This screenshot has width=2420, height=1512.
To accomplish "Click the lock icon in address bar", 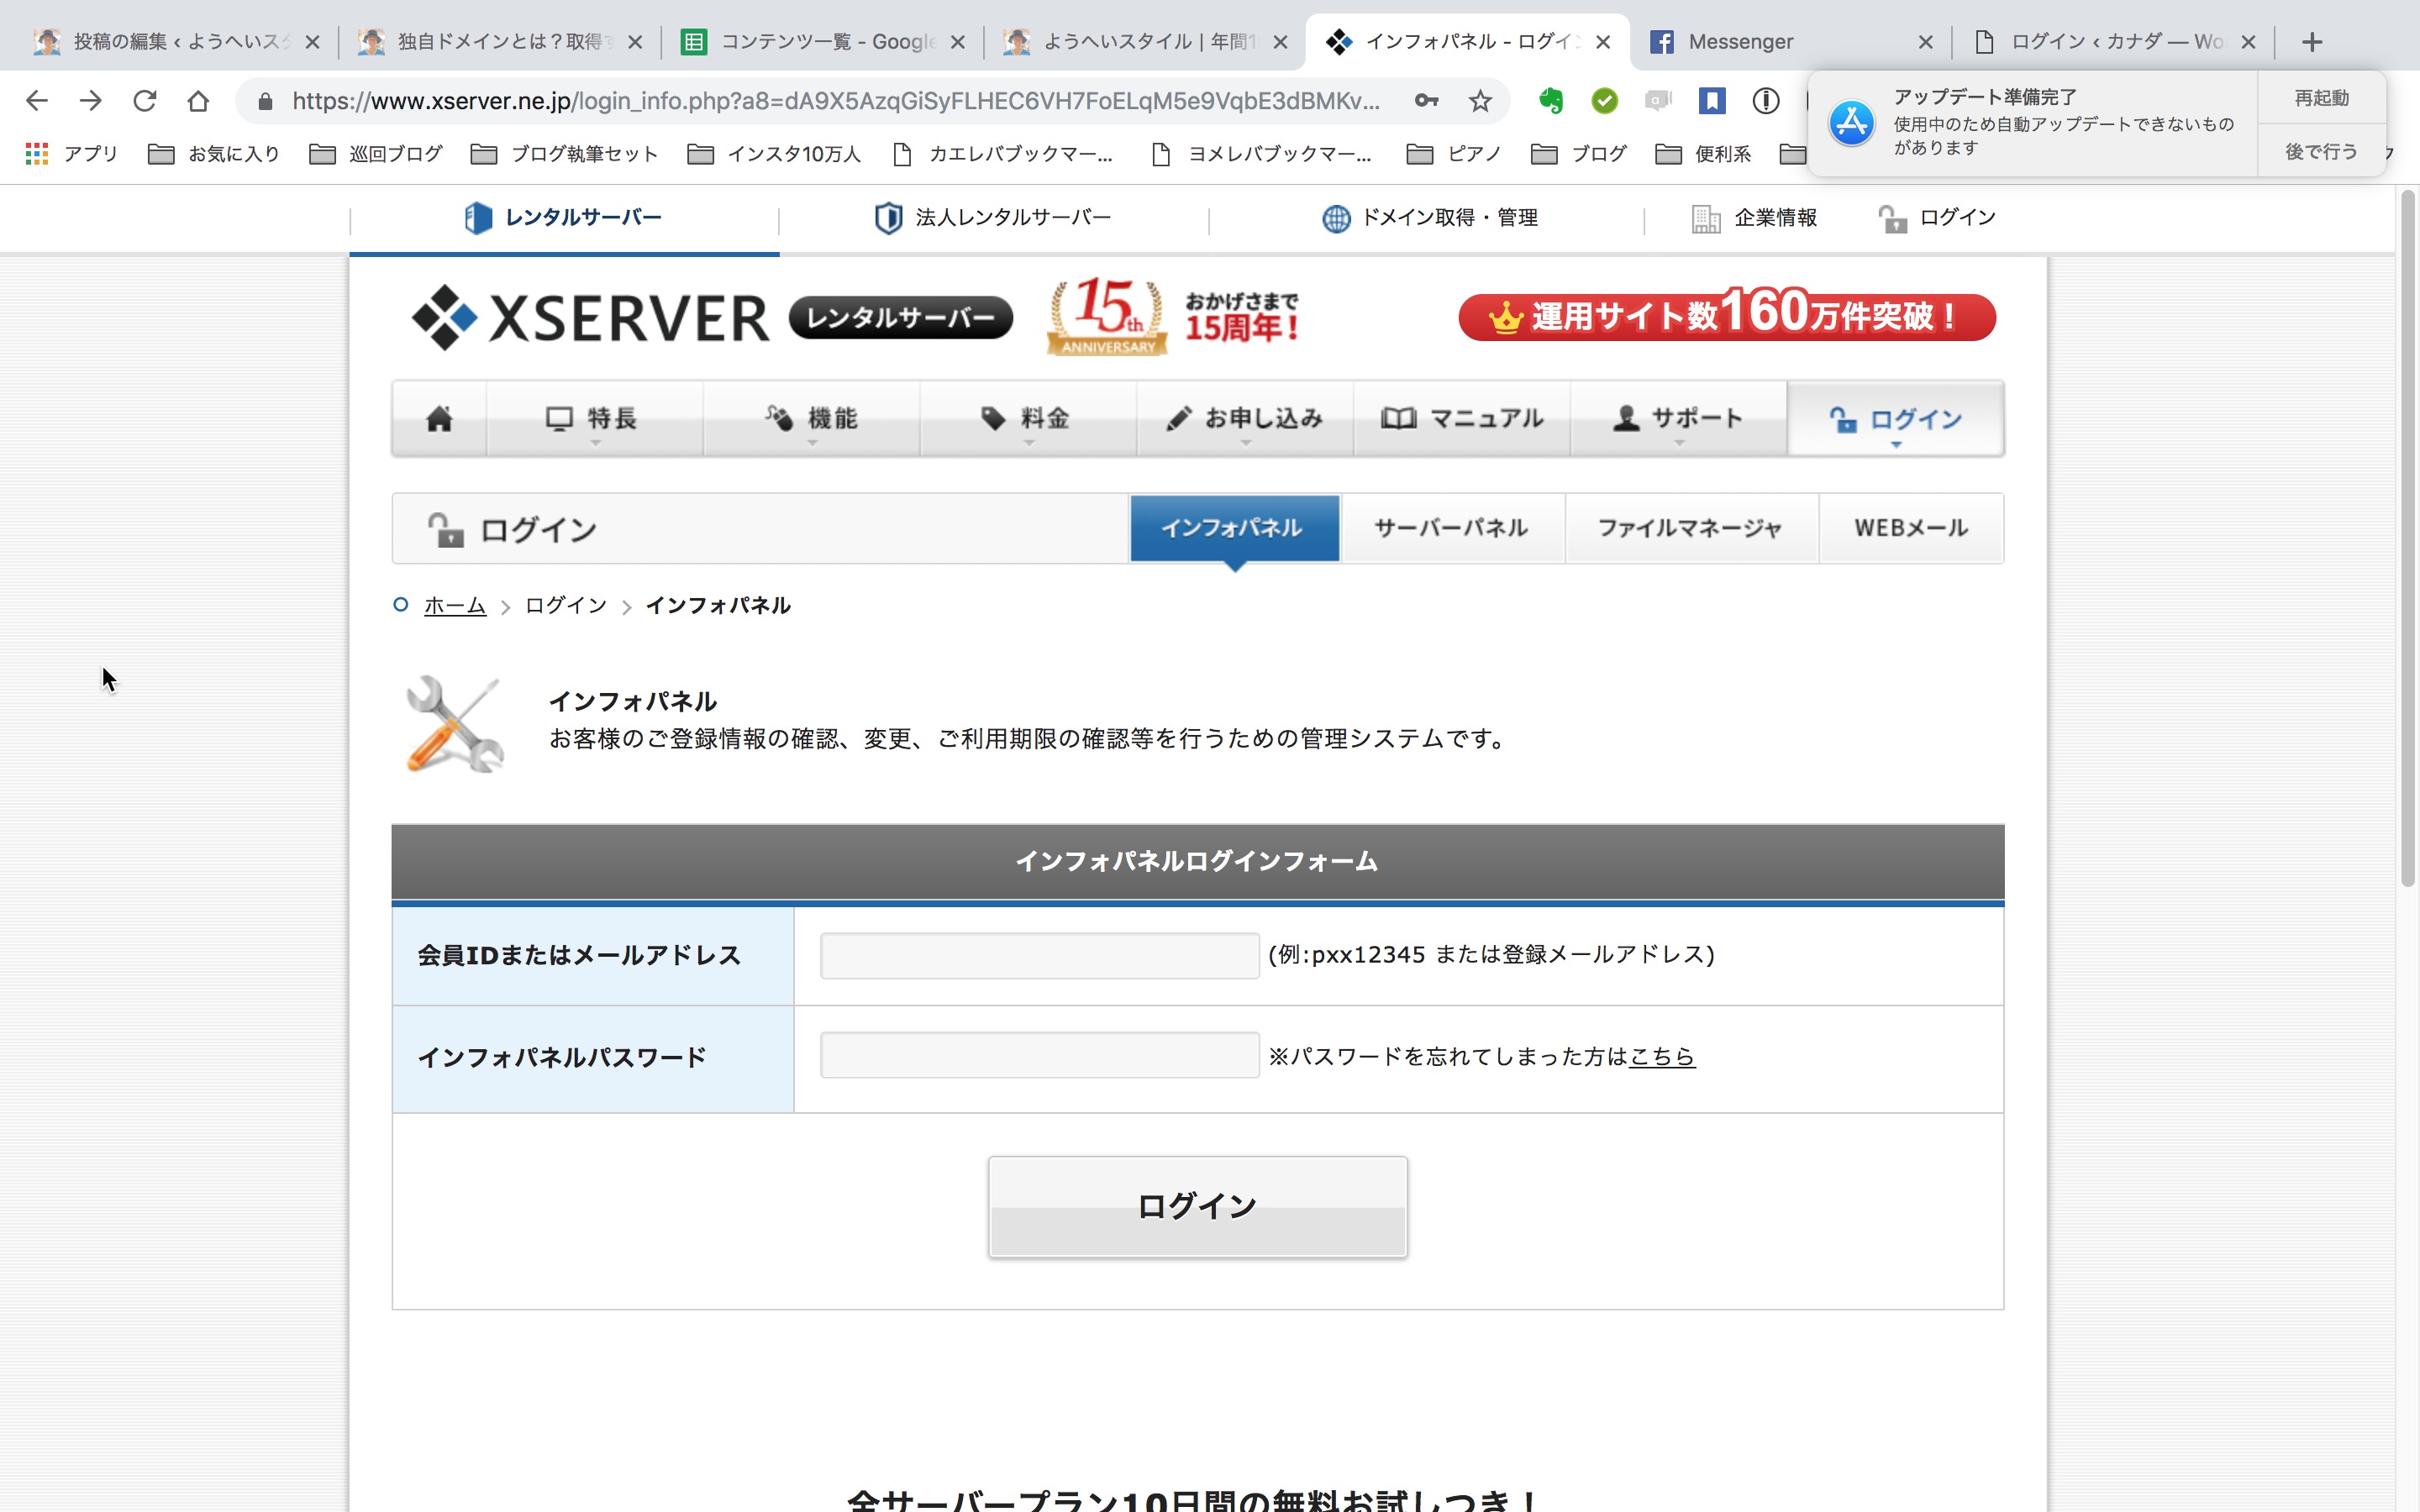I will pyautogui.click(x=265, y=100).
